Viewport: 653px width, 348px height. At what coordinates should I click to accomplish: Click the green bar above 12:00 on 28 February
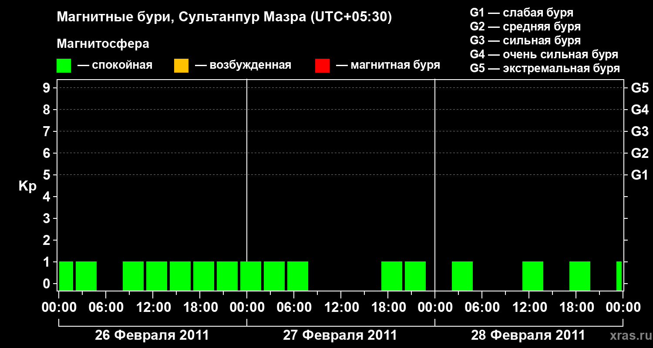pyautogui.click(x=533, y=276)
